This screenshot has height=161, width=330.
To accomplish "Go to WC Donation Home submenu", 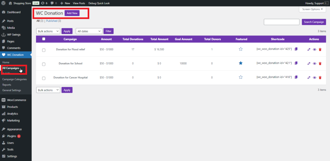I will coord(6,62).
